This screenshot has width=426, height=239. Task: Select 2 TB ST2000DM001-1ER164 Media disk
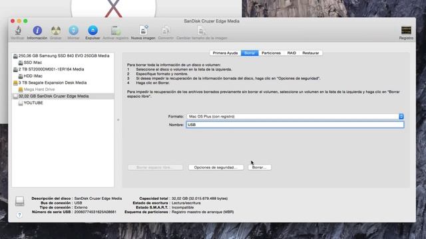[x=63, y=69]
